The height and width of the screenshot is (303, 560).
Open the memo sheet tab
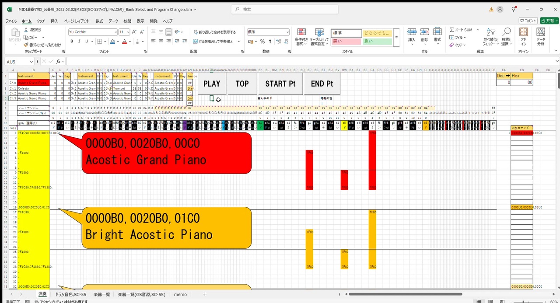coord(180,294)
